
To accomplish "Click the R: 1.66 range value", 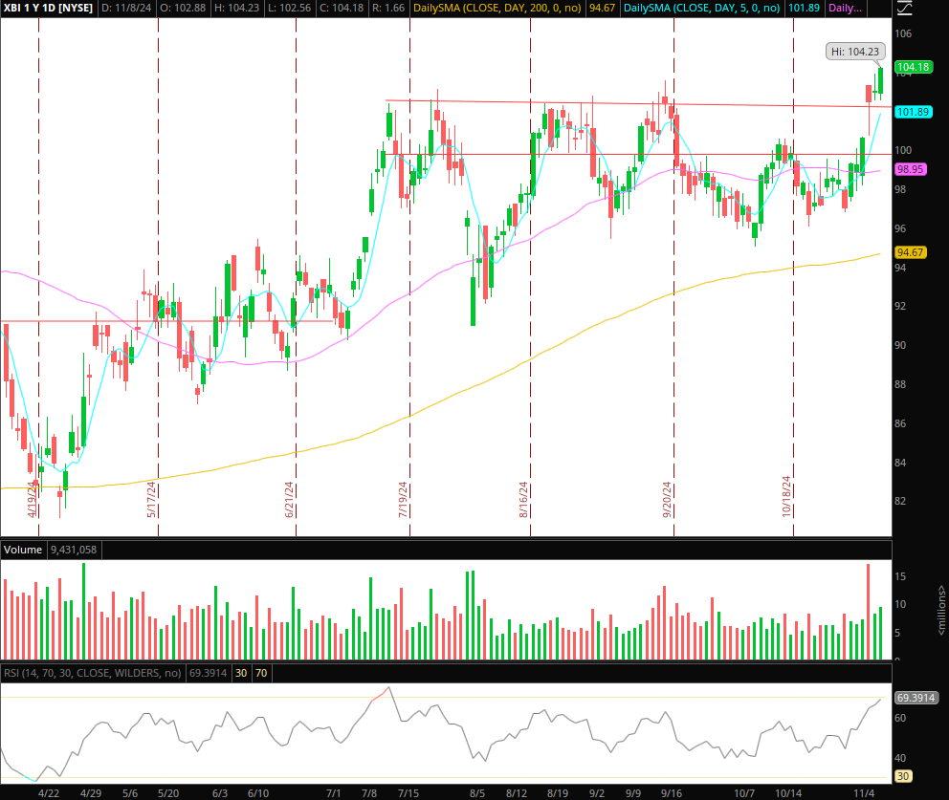I will click(388, 8).
